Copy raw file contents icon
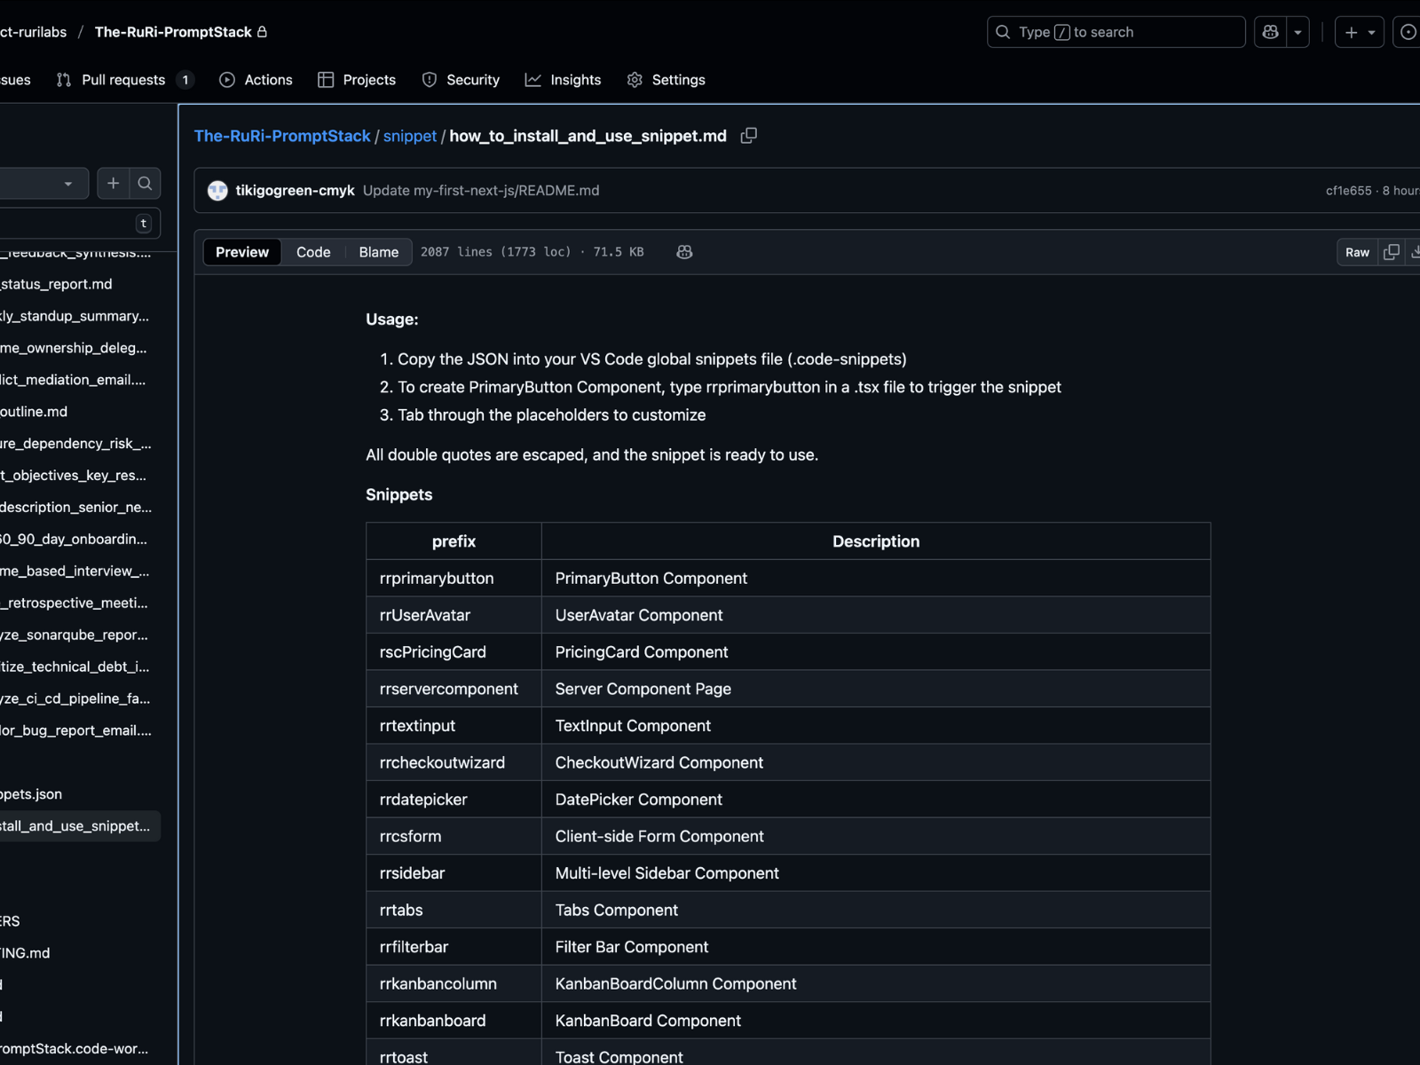The image size is (1420, 1065). 1392,252
